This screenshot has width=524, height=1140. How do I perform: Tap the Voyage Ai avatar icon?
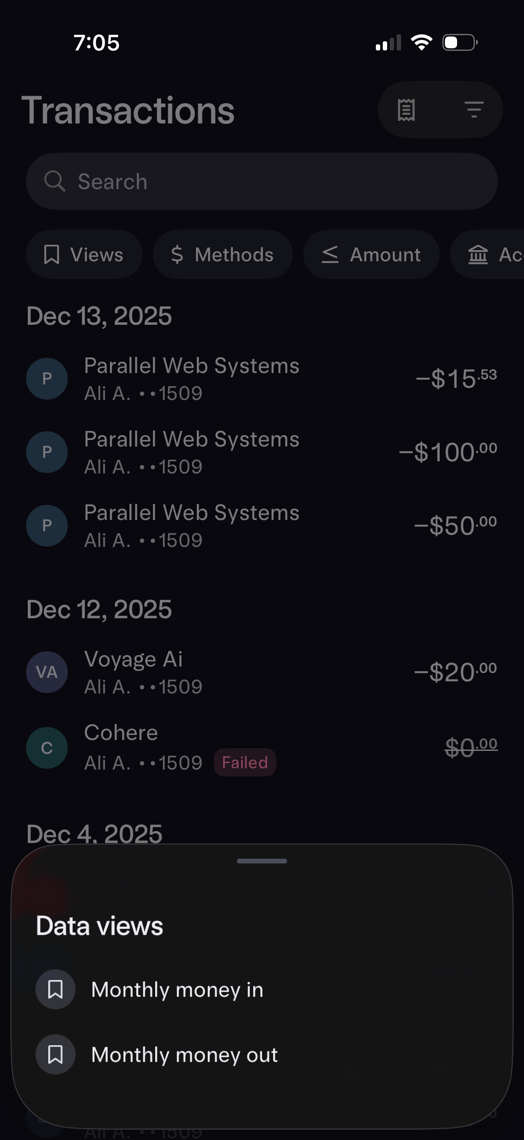pos(47,672)
